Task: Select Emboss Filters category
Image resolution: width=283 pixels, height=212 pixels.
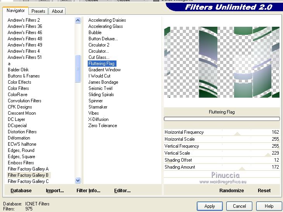Action: tap(21, 163)
